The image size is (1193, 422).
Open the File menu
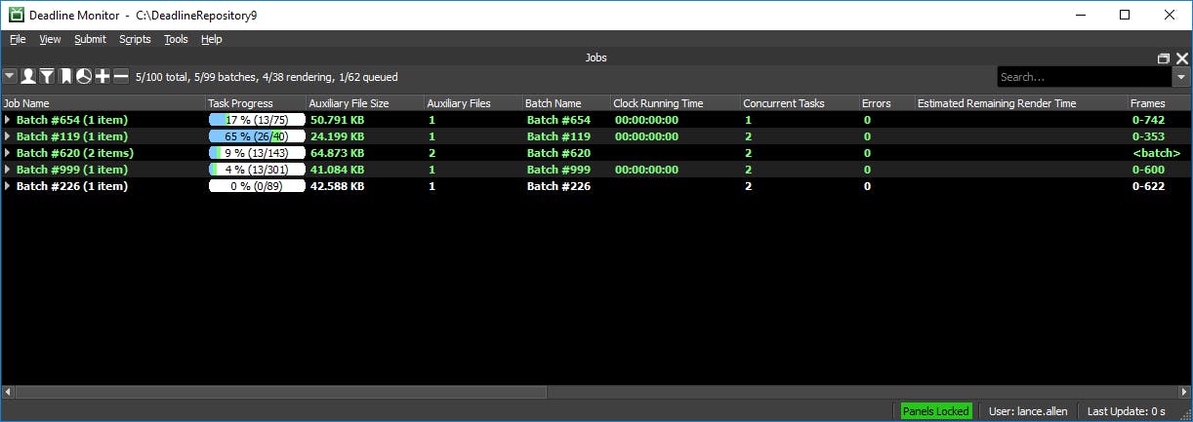pyautogui.click(x=18, y=39)
